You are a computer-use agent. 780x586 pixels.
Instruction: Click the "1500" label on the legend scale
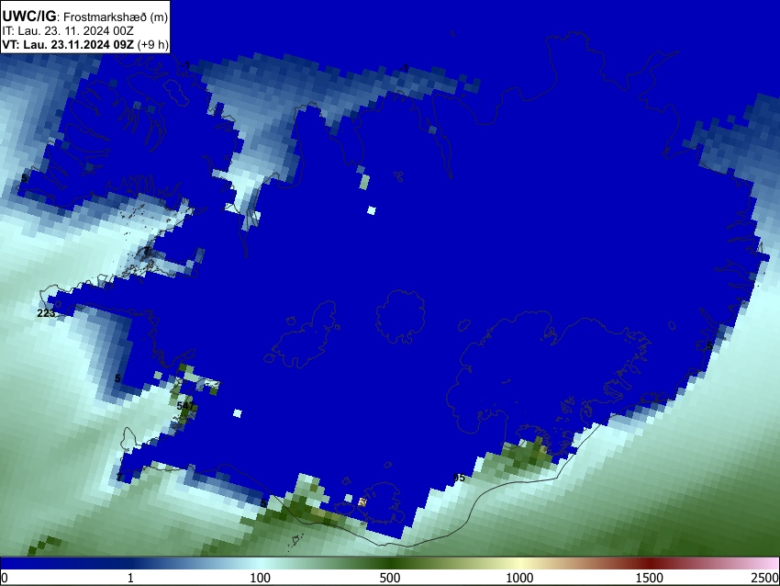(650, 578)
